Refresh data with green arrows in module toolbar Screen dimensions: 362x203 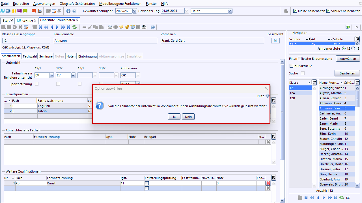click(74, 27)
